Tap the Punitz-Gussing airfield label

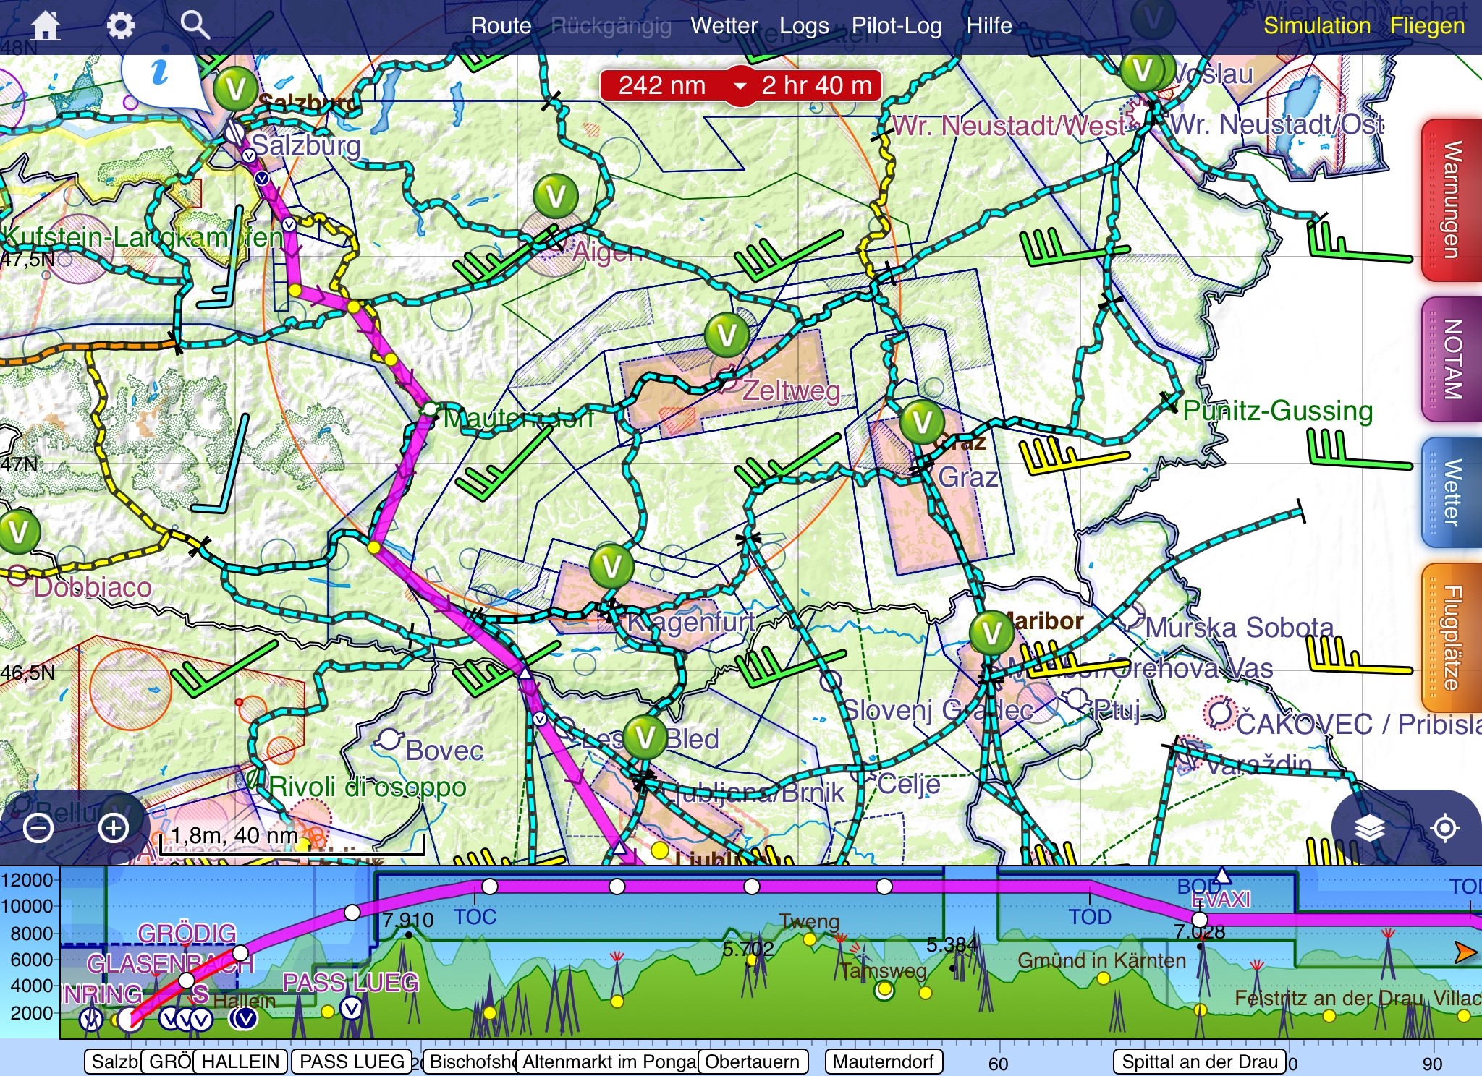point(1278,411)
